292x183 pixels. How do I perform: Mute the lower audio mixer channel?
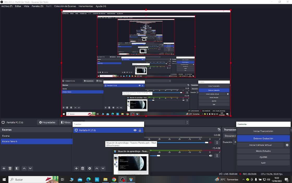point(211,156)
